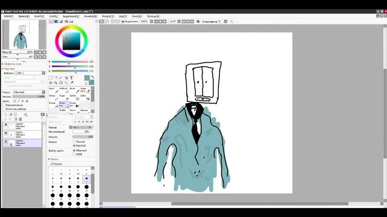Select the Hand pan tool

66,83
